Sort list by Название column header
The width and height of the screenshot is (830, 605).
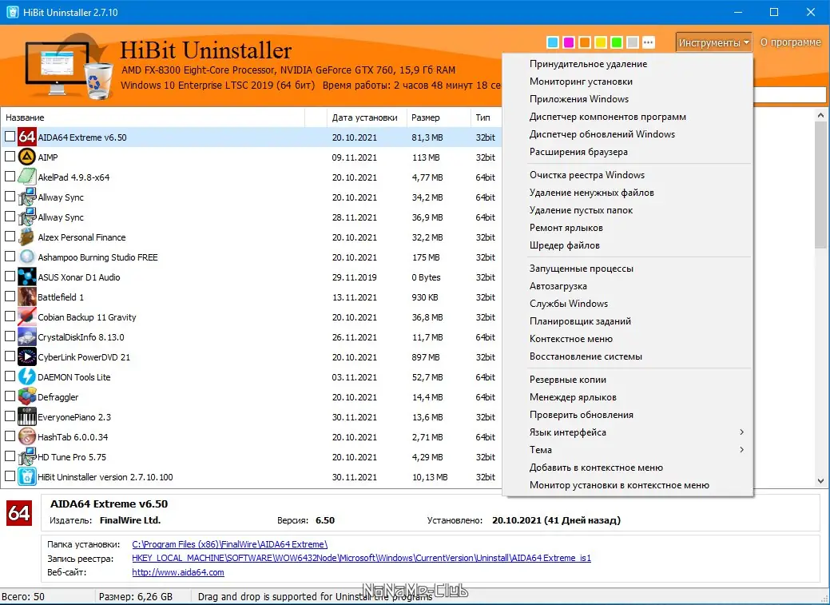coord(153,117)
